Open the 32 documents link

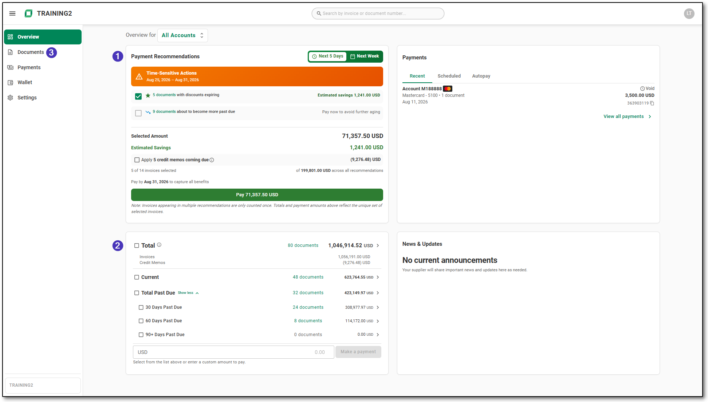pos(308,293)
